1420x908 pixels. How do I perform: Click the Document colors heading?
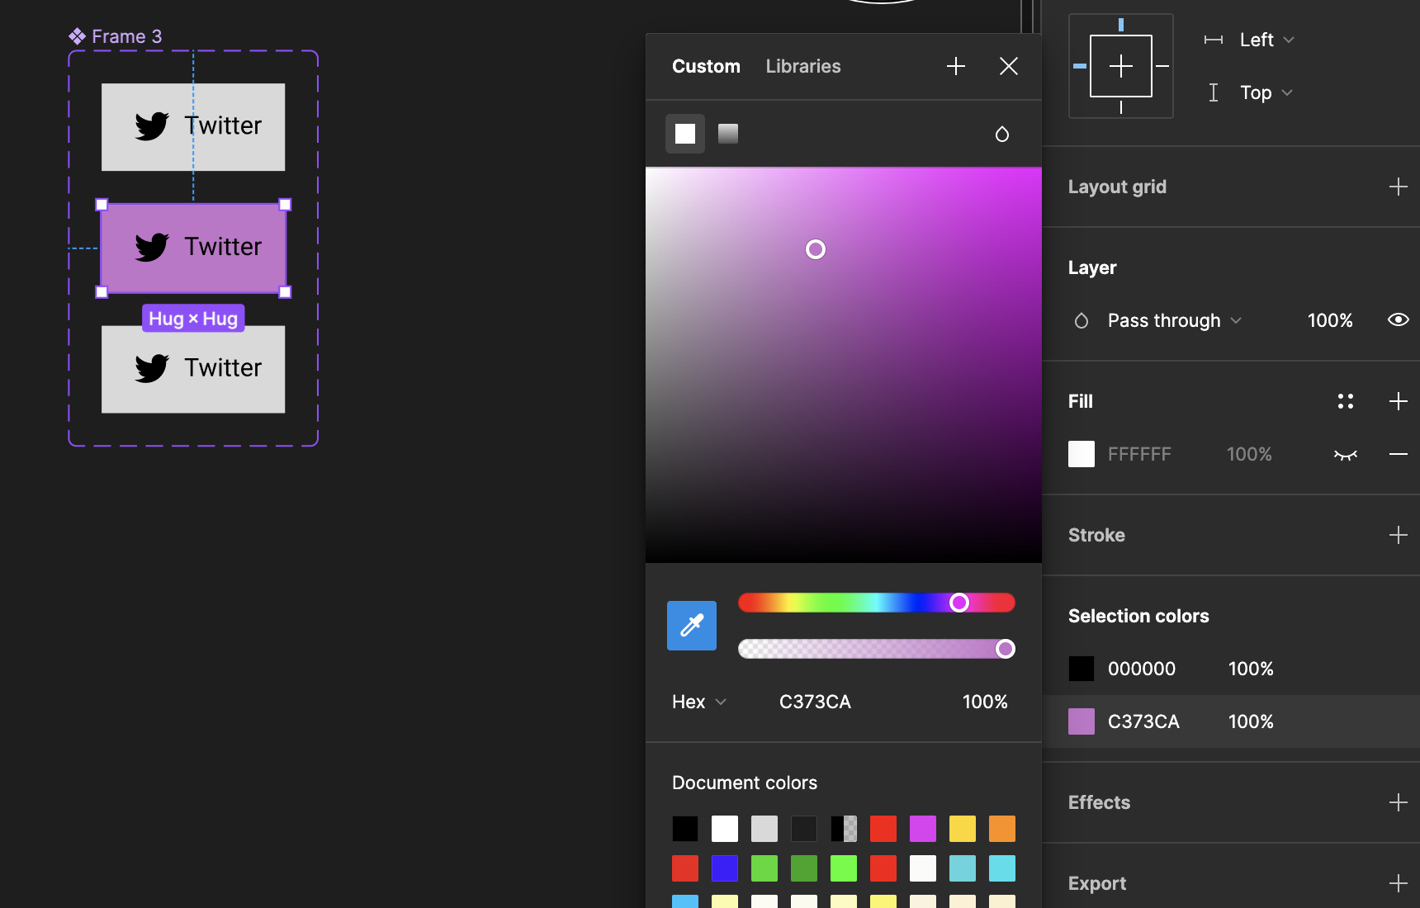coord(745,783)
